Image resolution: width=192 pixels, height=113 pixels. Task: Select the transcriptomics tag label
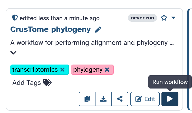(x=35, y=70)
